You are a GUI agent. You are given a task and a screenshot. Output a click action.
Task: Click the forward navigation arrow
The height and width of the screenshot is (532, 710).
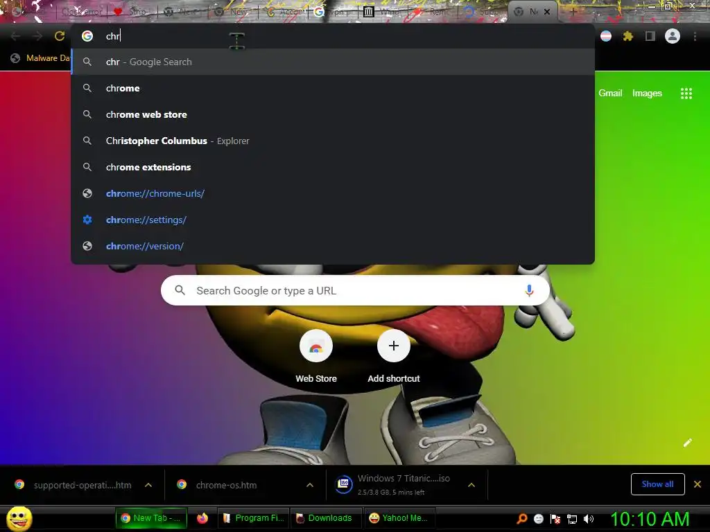[37, 36]
